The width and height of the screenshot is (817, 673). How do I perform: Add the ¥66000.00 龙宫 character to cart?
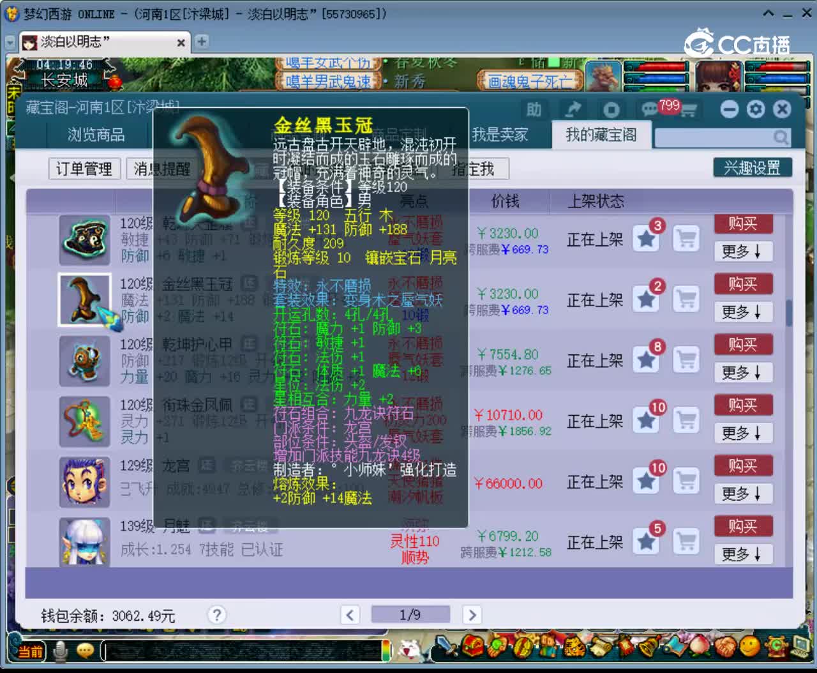tap(687, 481)
